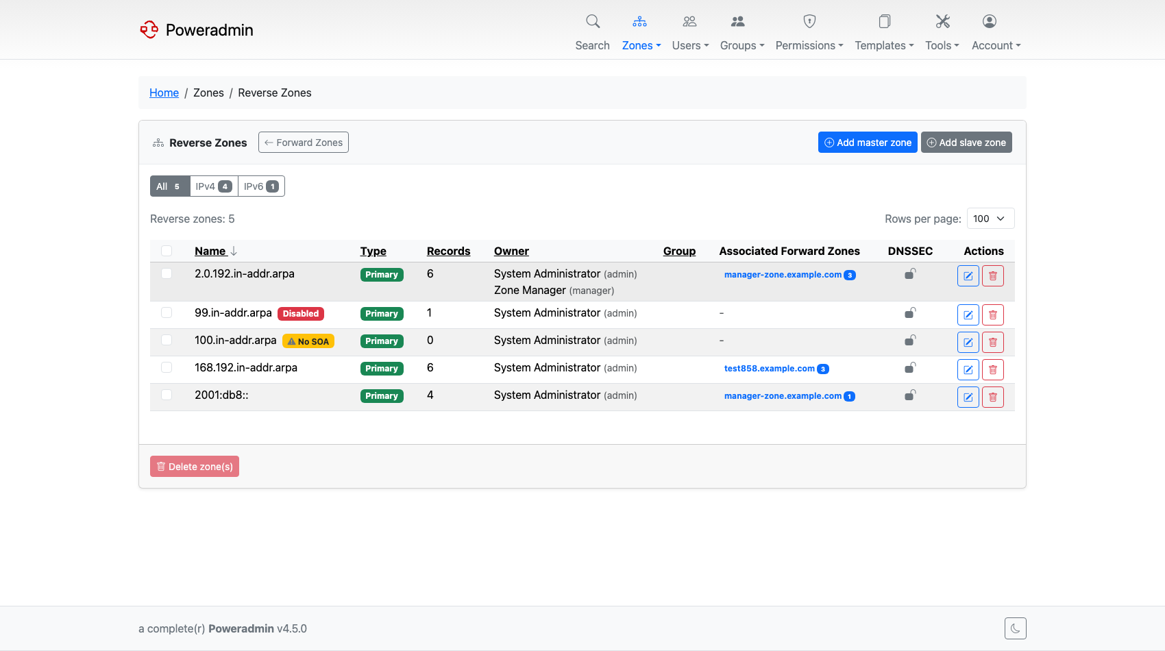1165x651 pixels.
Task: Edit the 100.in-addr.arpa zone
Action: [x=968, y=343]
